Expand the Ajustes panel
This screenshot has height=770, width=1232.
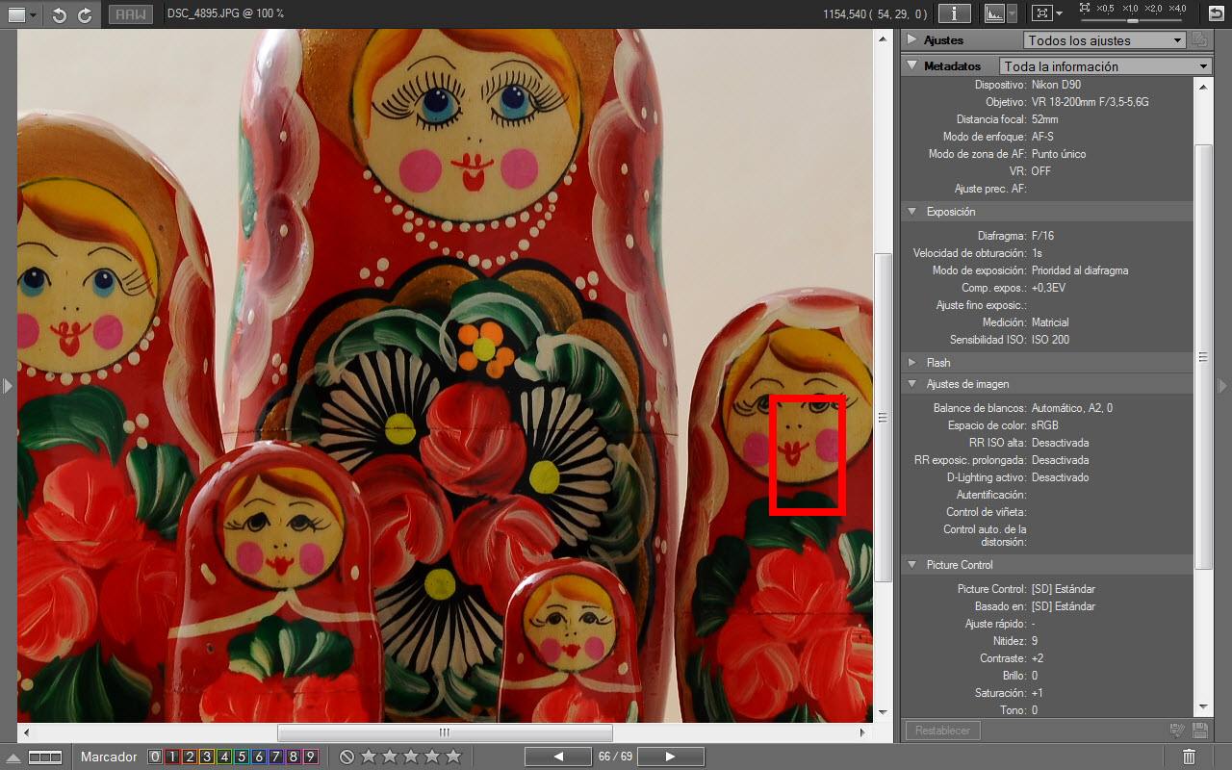pyautogui.click(x=911, y=40)
